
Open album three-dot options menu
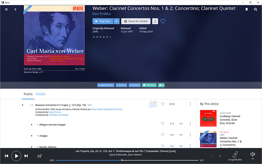coord(155,21)
